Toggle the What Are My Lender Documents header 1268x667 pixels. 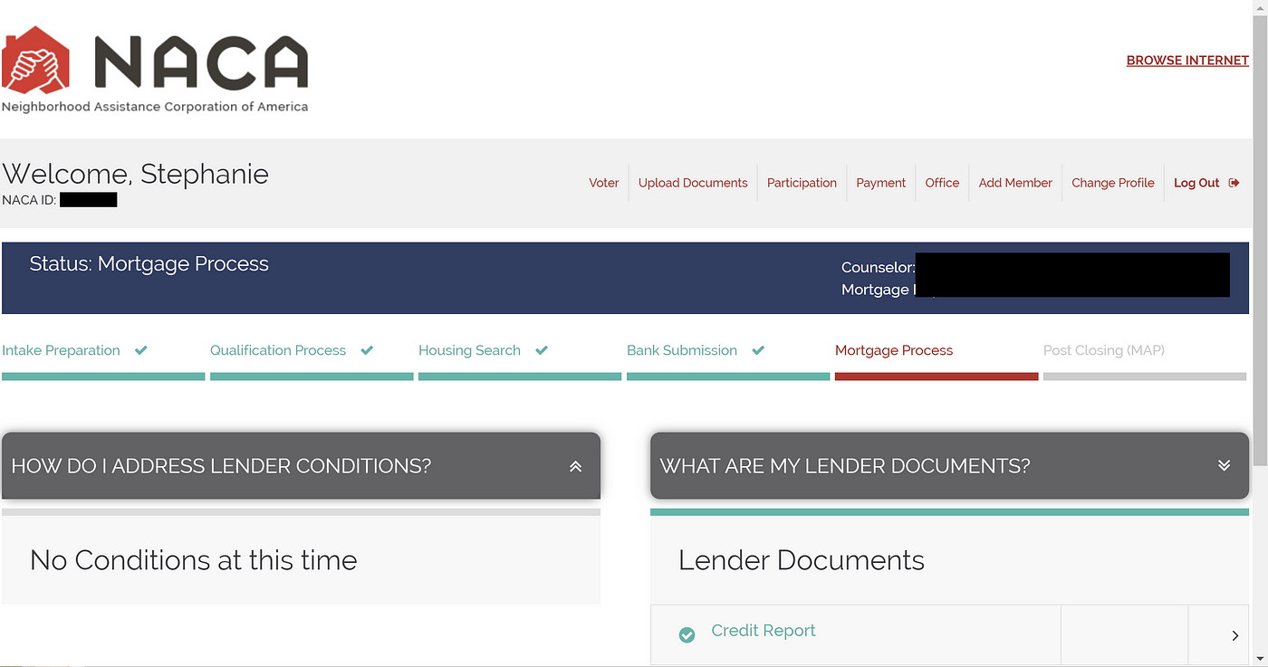pos(949,465)
